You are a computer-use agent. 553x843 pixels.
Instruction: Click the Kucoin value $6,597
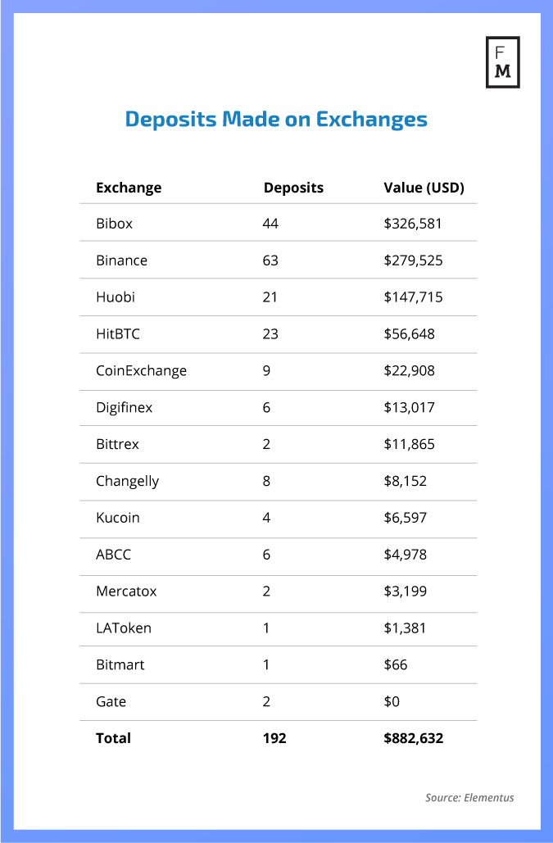point(405,518)
